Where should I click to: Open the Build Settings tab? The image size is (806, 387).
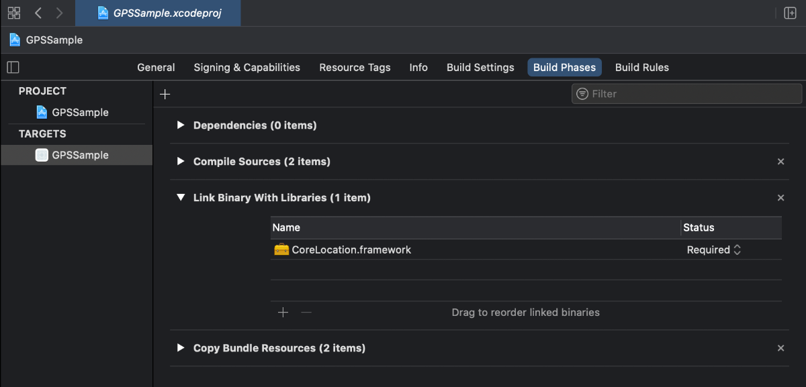(480, 67)
